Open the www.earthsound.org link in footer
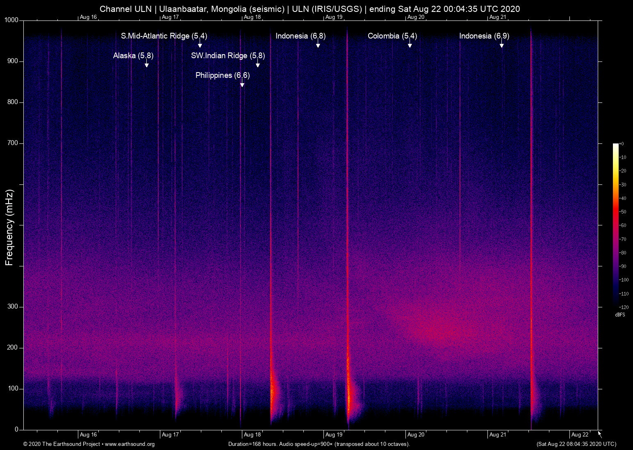 point(130,444)
